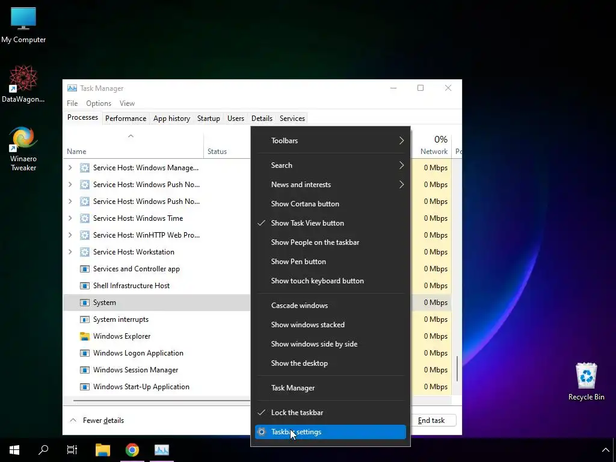Click the System interrupts process icon
The height and width of the screenshot is (462, 616).
click(x=84, y=319)
